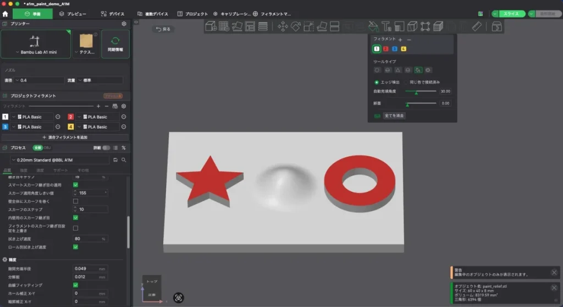Click the 同期情報 sync button

115,44
